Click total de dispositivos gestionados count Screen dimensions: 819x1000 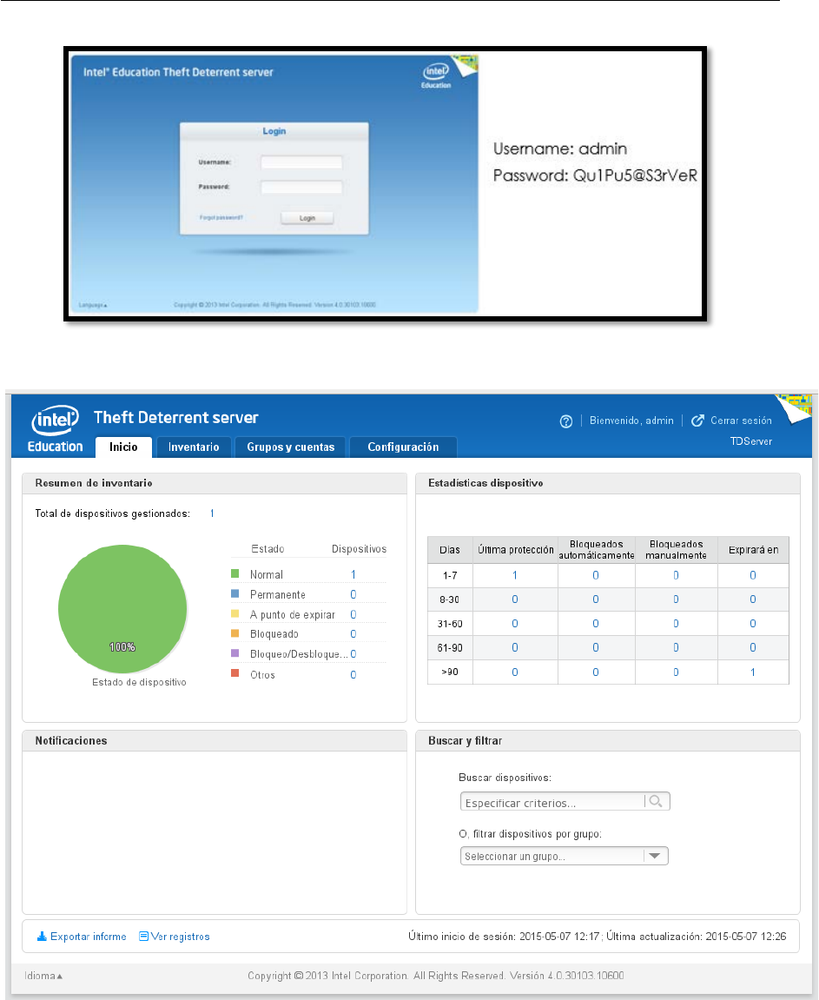point(212,513)
